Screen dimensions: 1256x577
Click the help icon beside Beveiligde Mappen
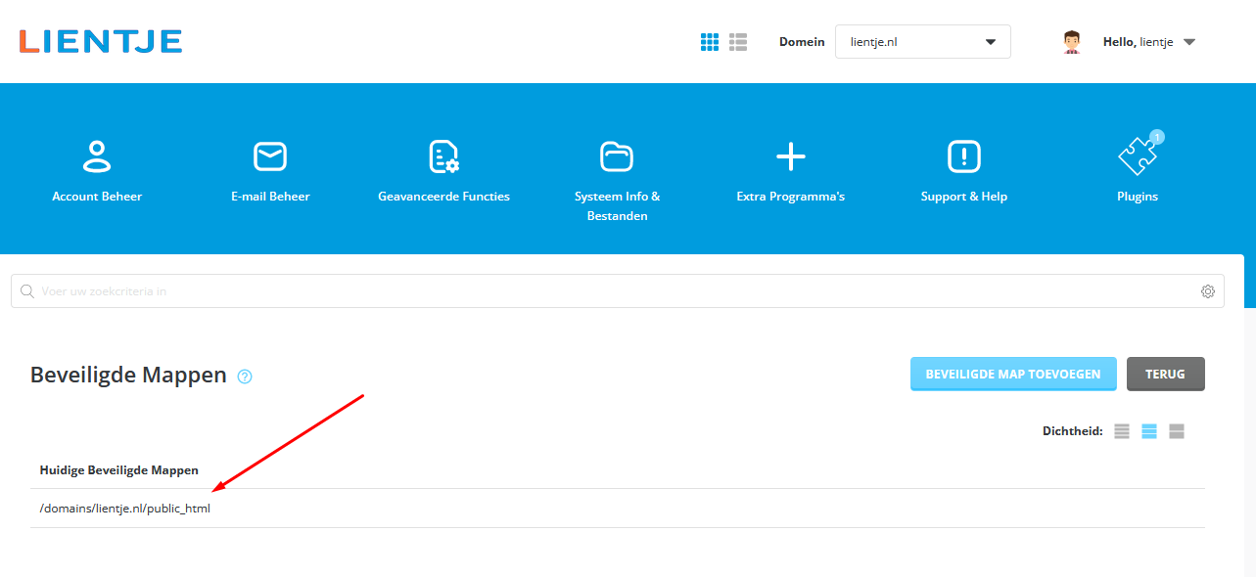coord(245,377)
